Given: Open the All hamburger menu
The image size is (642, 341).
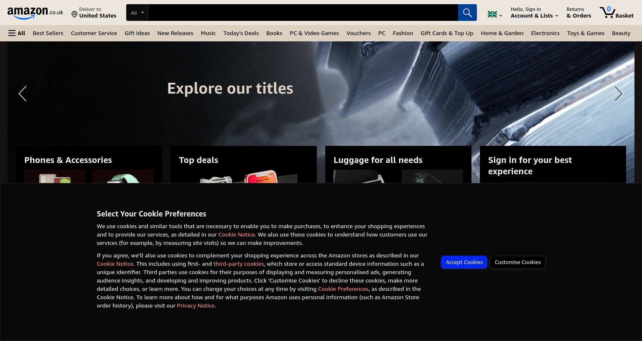Looking at the screenshot, I should click(x=17, y=33).
